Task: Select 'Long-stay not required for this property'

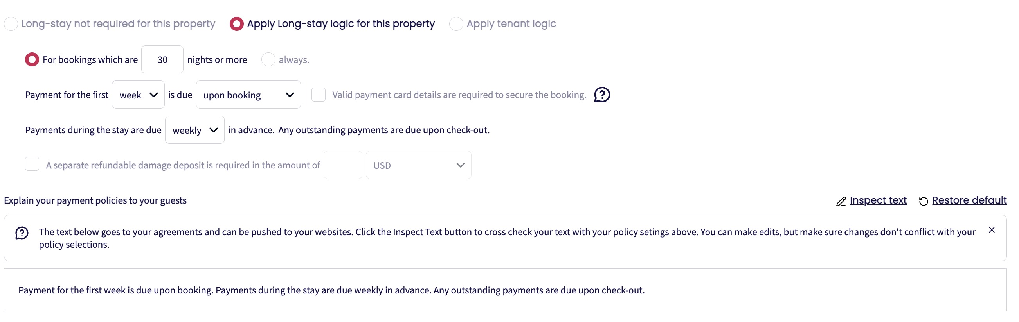Action: coord(11,24)
